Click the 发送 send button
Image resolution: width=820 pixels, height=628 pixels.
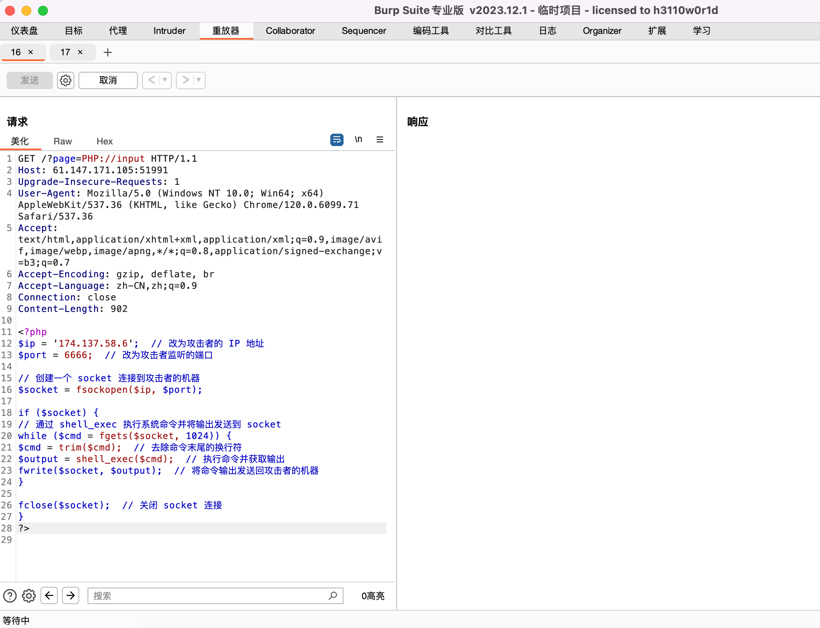point(29,80)
